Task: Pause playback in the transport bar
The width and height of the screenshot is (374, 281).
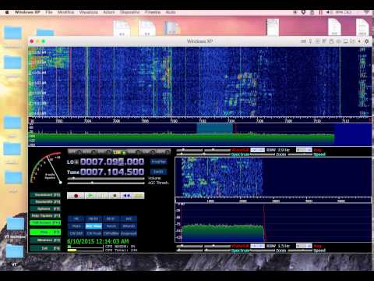Action: coord(103,196)
